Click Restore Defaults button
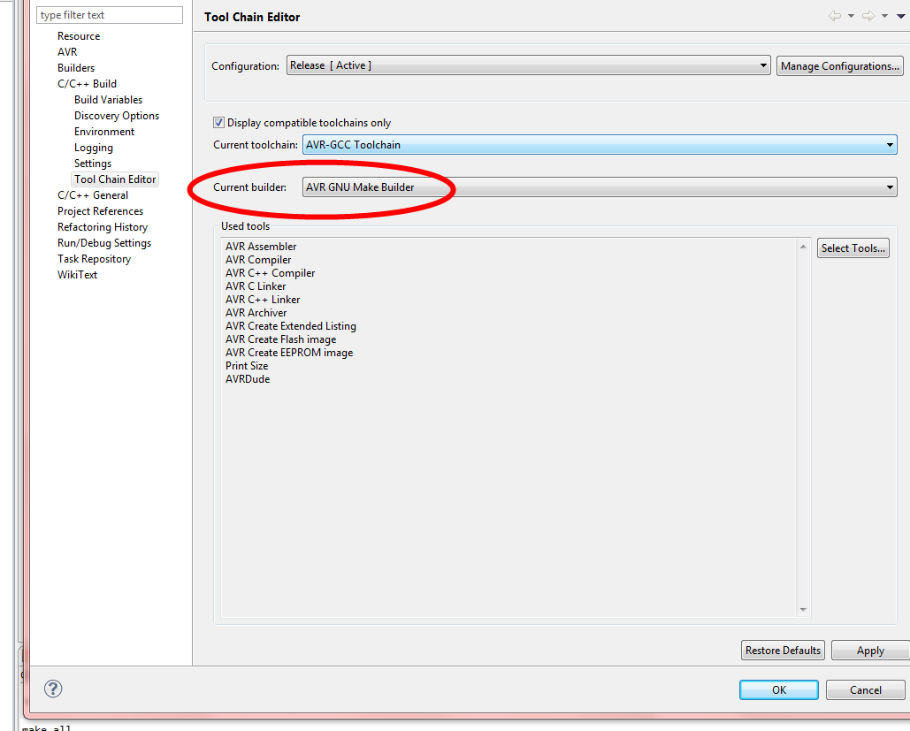Viewport: 910px width, 731px height. tap(783, 651)
